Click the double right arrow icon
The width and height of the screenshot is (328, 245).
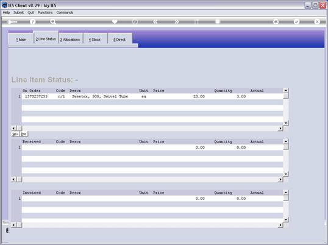pyautogui.click(x=177, y=21)
